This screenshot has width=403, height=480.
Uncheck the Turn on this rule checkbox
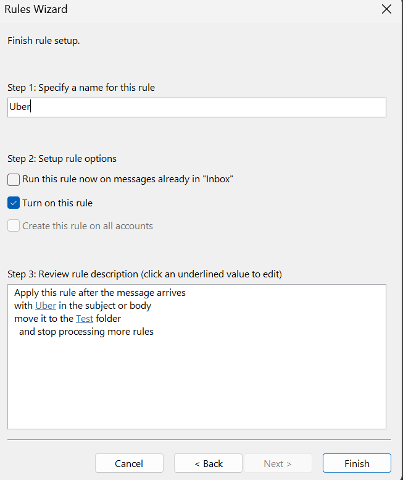(14, 203)
